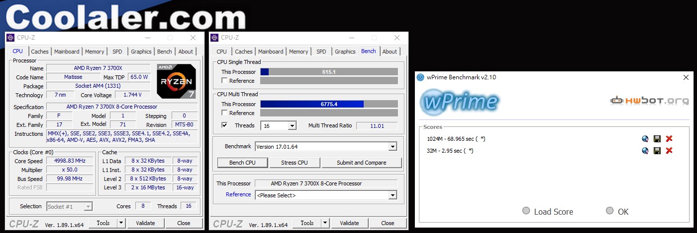This screenshot has height=233, width=697.
Task: Click Submit and Compare button
Action: point(362,163)
